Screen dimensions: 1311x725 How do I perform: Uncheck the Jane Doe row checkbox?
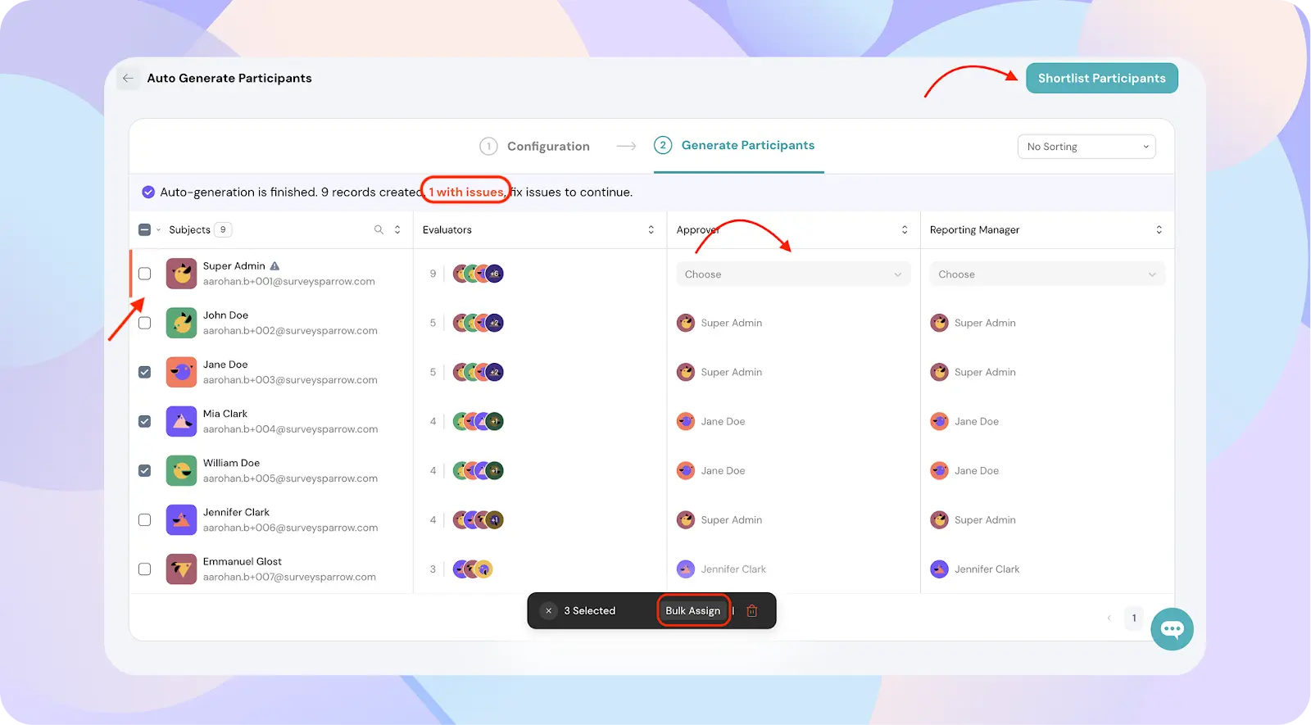click(x=145, y=372)
